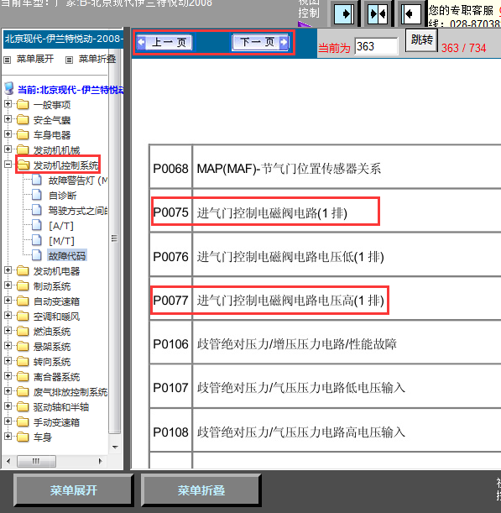This screenshot has width=501, height=513.
Task: Open the [M/T] document
Action: 61,241
